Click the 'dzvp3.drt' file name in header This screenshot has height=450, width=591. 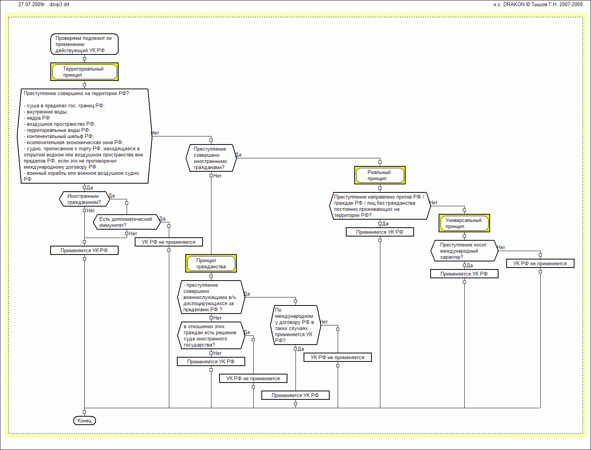click(x=59, y=5)
